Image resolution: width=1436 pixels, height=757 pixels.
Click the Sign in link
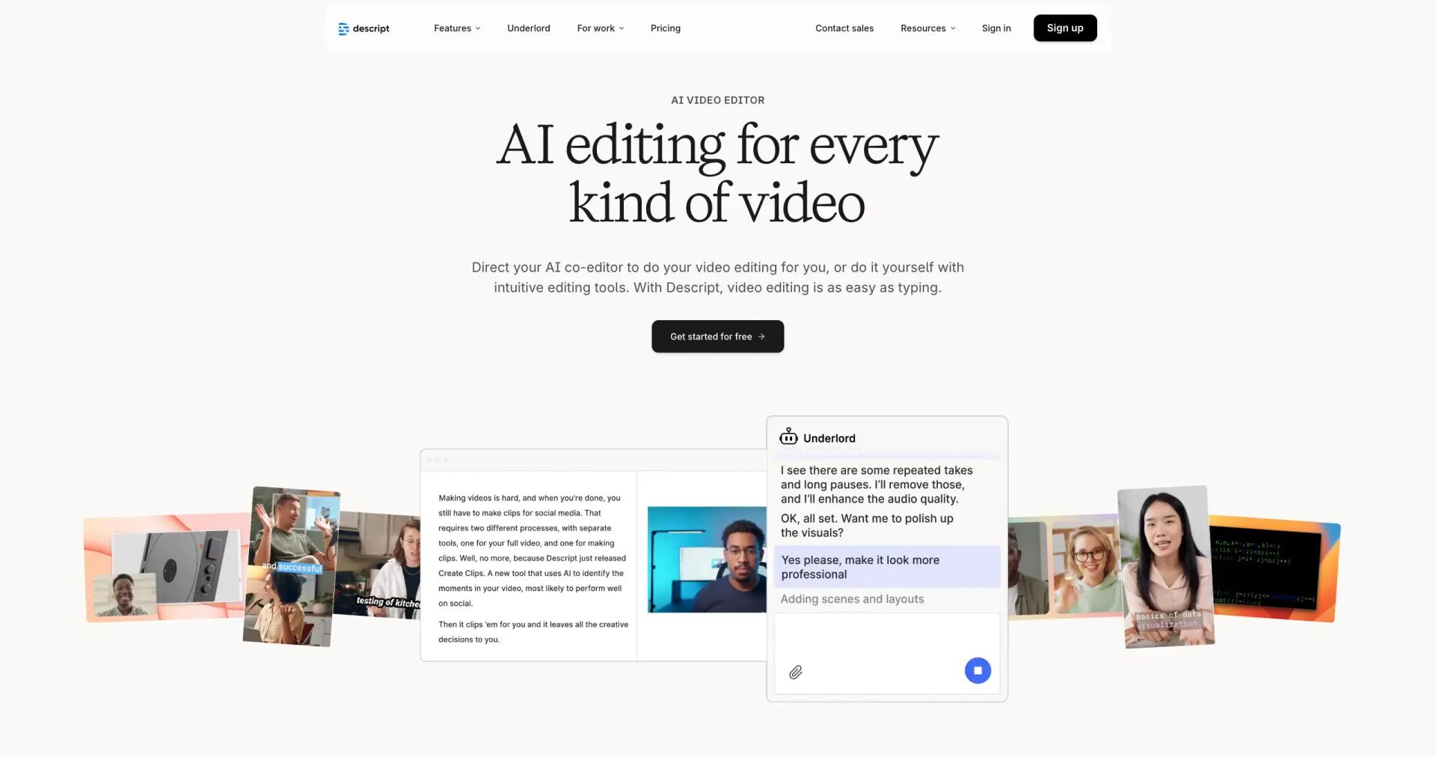click(995, 28)
